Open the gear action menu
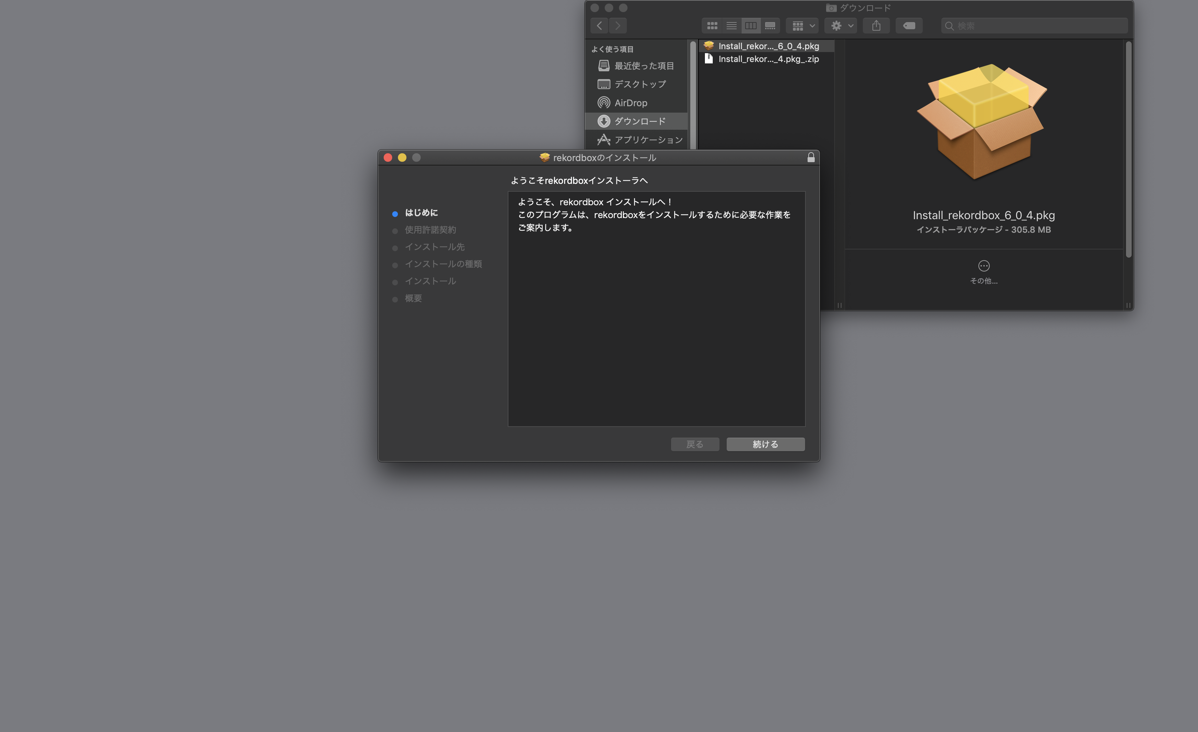Viewport: 1198px width, 732px height. (x=841, y=26)
